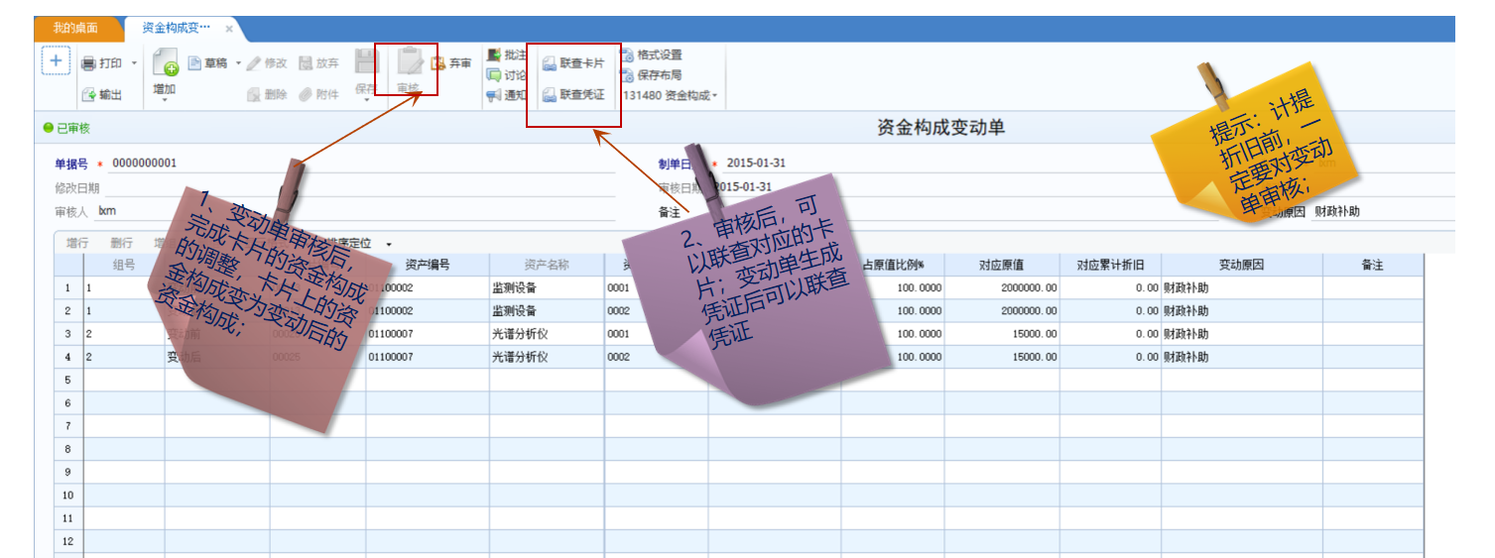Click the 单据号 field with 0000000001
The image size is (1495, 558).
[x=362, y=164]
